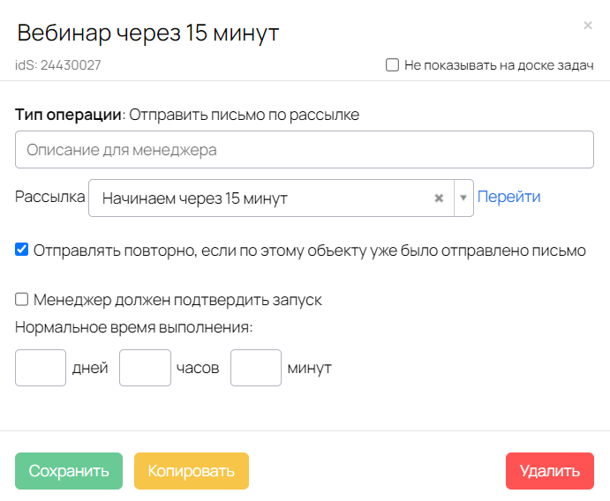Click the 'Рассылка' field label
The image size is (610, 501).
pyautogui.click(x=49, y=198)
